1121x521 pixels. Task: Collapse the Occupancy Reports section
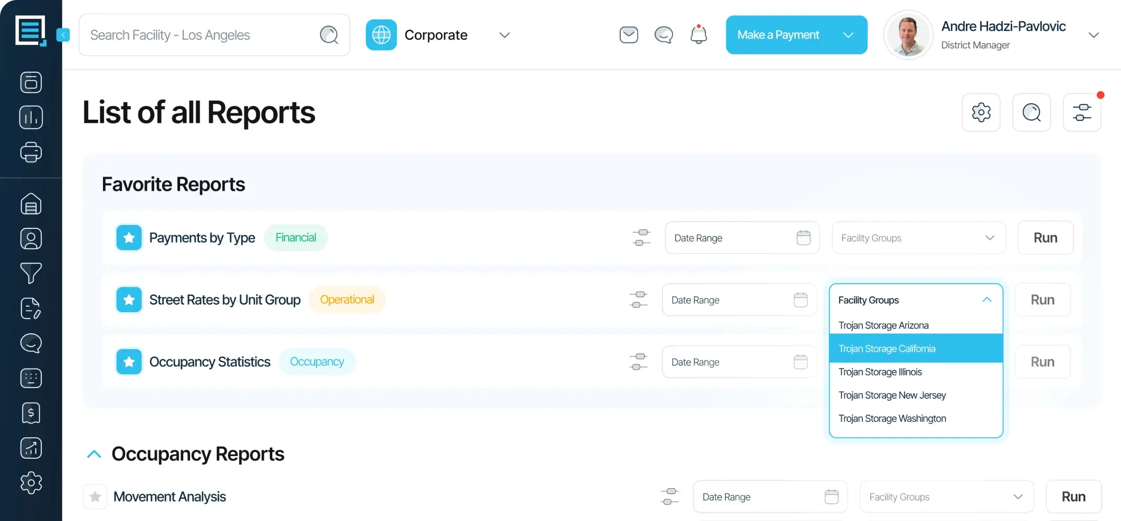(94, 454)
